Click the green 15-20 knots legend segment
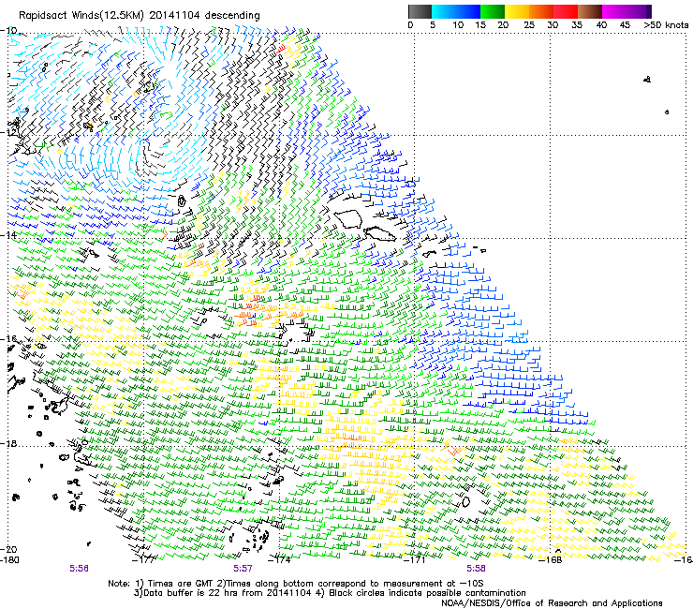This screenshot has width=693, height=609. point(493,11)
